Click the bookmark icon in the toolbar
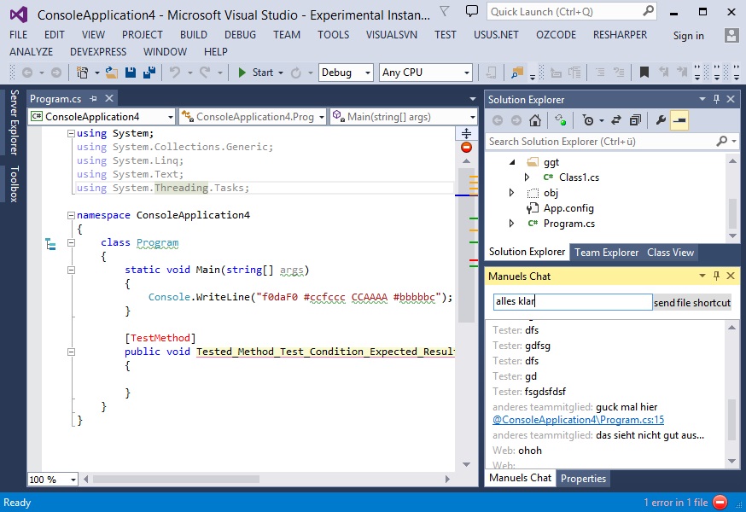Image resolution: width=746 pixels, height=512 pixels. [x=644, y=73]
